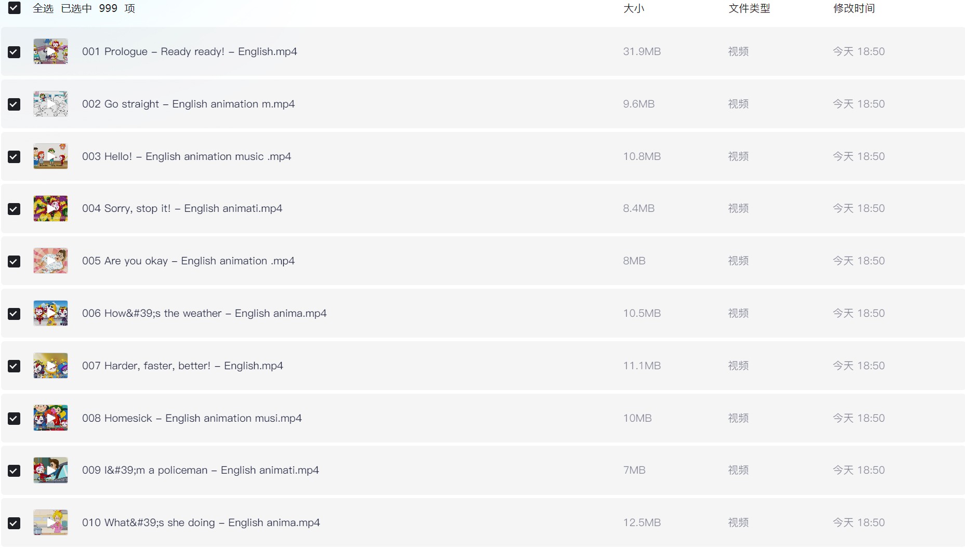Open thumbnail for 005 Are you okay

click(x=50, y=261)
